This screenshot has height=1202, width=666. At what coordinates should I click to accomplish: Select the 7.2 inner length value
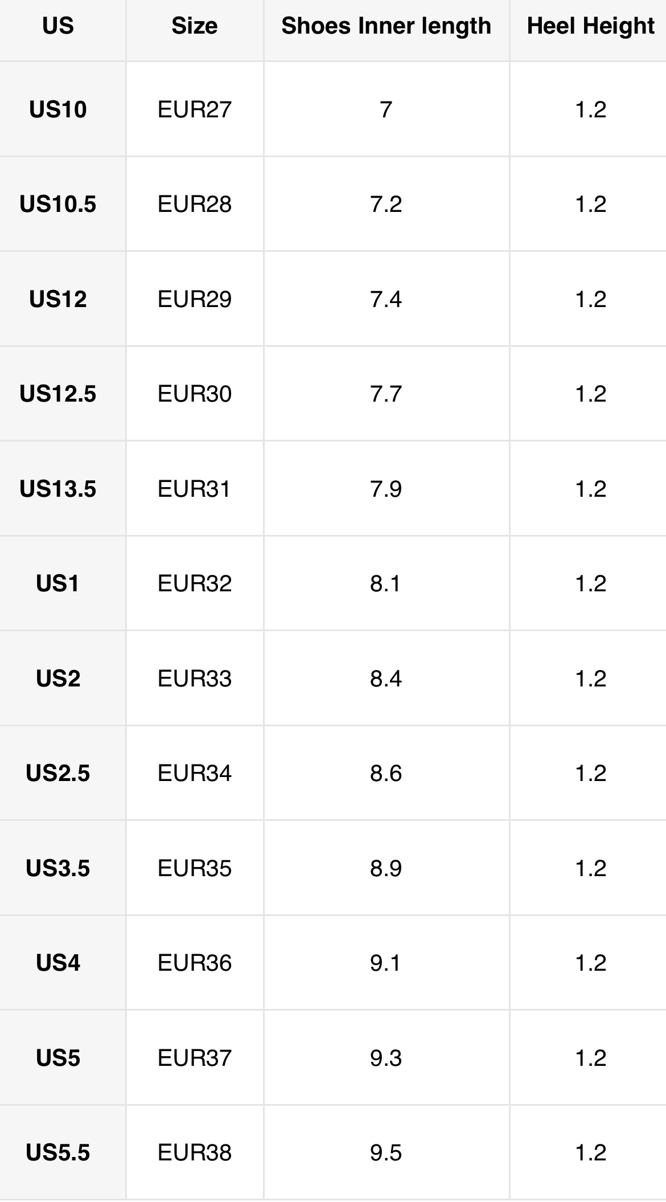(x=386, y=204)
